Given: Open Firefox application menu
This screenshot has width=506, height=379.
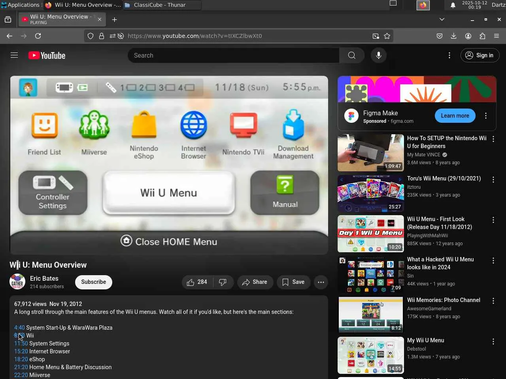Looking at the screenshot, I should tap(497, 36).
